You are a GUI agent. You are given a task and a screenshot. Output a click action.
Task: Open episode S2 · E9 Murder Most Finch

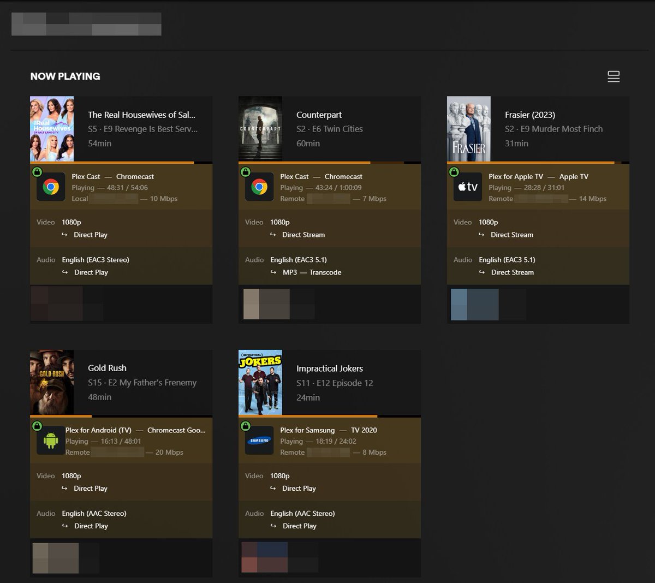[x=554, y=129]
